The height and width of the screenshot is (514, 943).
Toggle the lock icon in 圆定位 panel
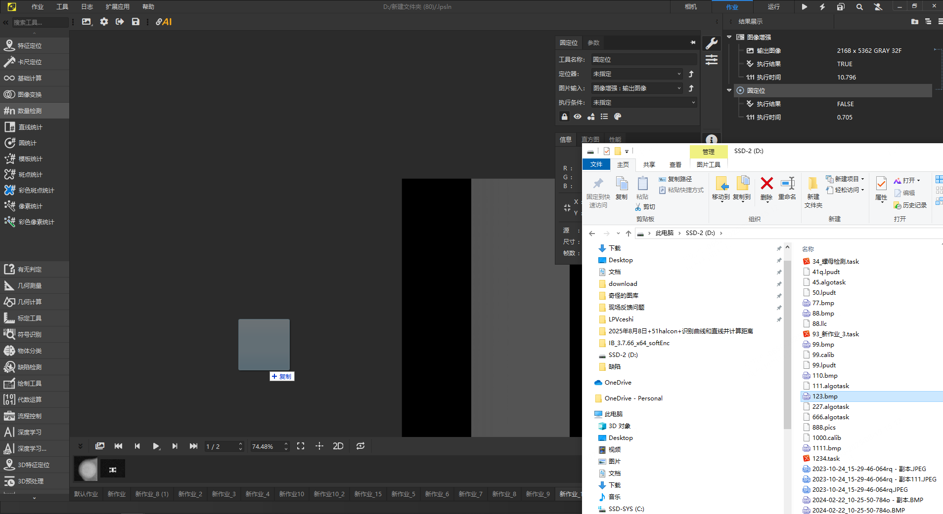(564, 117)
